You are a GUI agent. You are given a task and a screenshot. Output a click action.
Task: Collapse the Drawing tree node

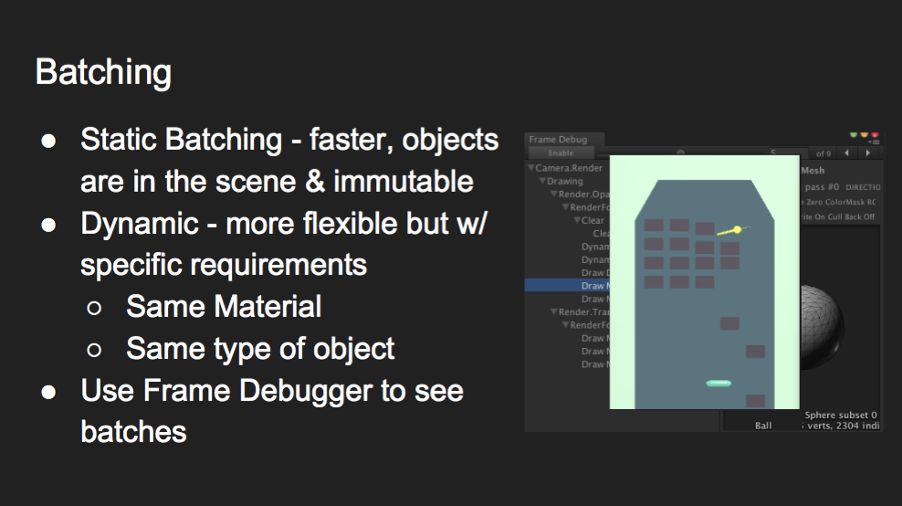point(542,182)
